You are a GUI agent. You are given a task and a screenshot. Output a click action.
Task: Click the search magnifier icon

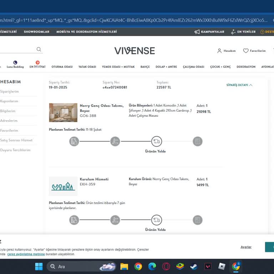click(x=39, y=49)
